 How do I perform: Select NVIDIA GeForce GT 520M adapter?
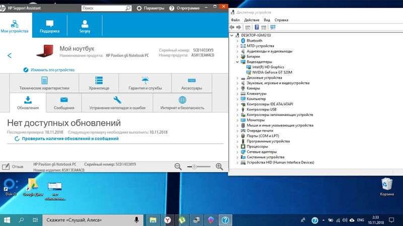[272, 72]
